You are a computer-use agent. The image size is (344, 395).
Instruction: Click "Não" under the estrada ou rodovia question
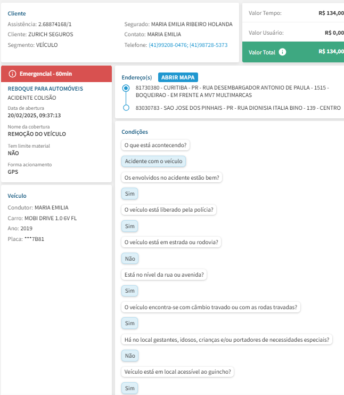tap(130, 259)
